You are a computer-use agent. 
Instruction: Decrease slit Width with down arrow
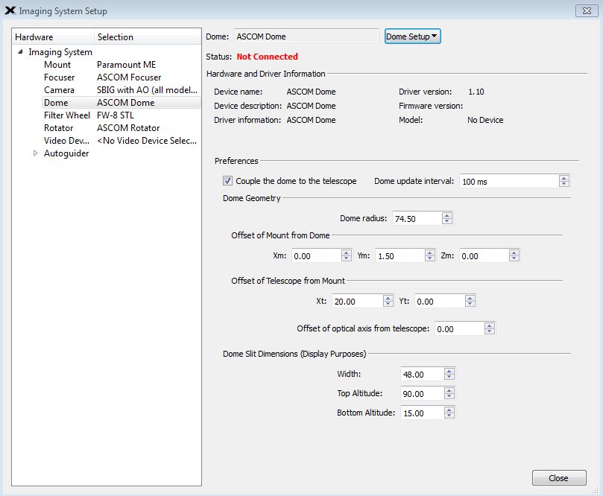(449, 377)
